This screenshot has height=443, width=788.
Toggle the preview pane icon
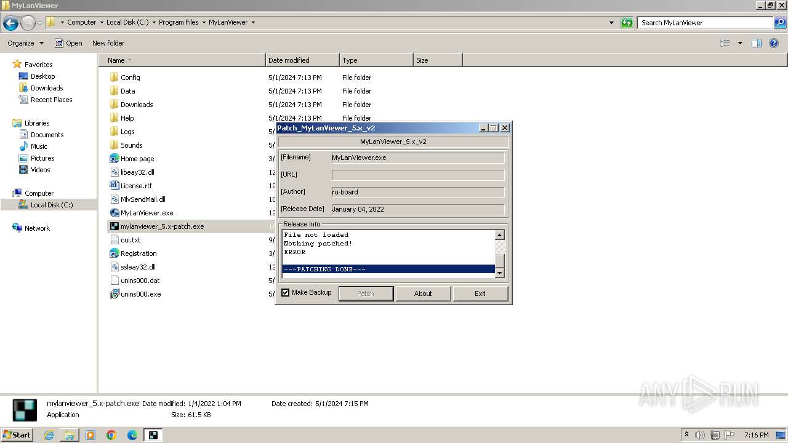757,43
